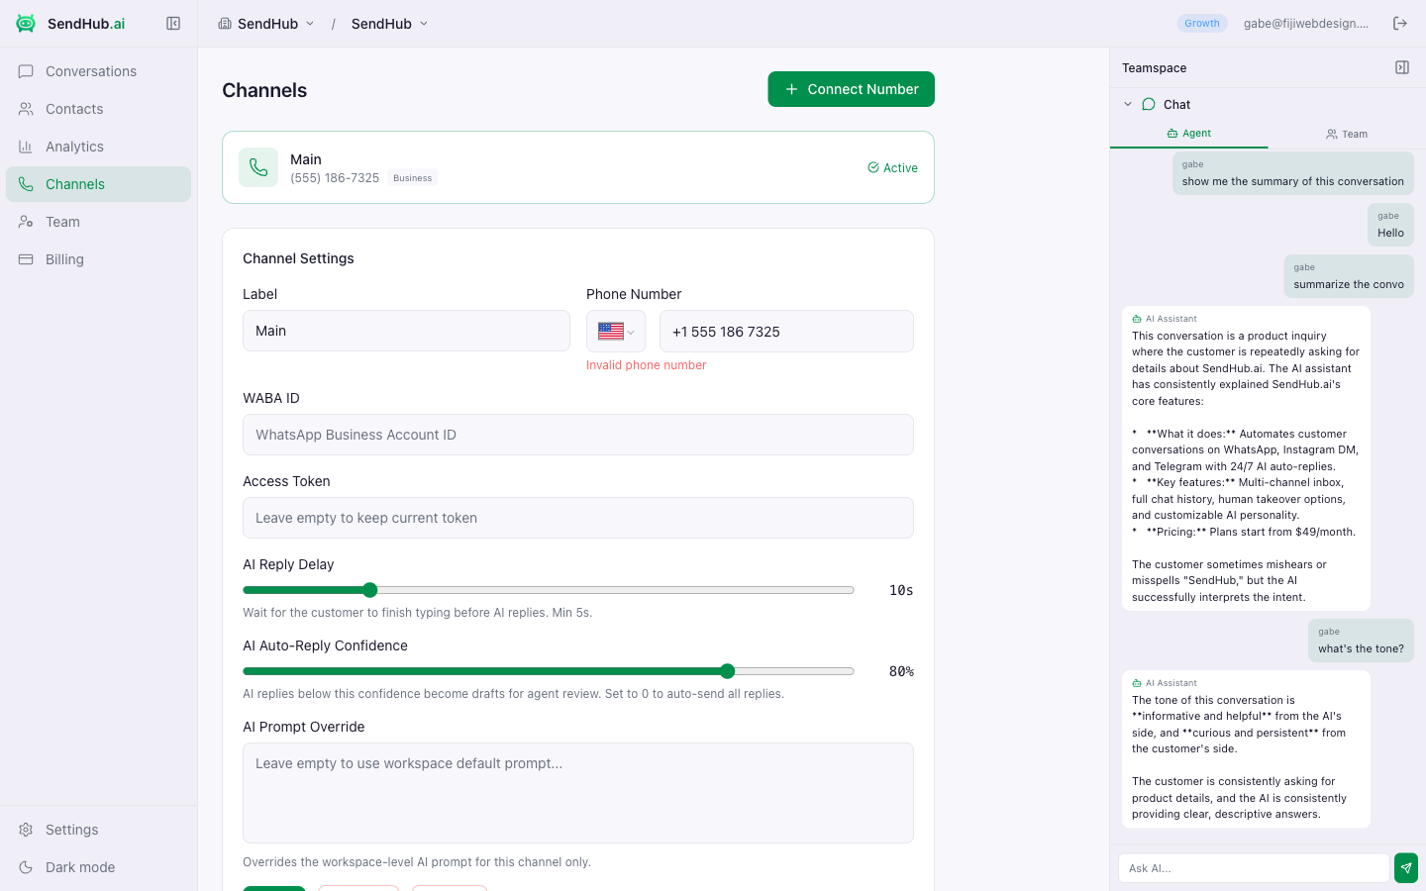Screen dimensions: 1426x891
Task: Open Conversations from the sidebar
Action: [99, 71]
